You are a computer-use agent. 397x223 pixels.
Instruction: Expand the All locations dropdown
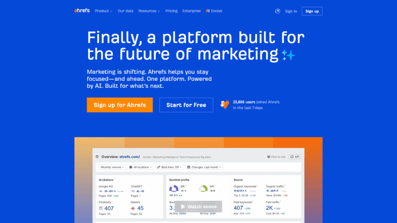click(x=140, y=167)
